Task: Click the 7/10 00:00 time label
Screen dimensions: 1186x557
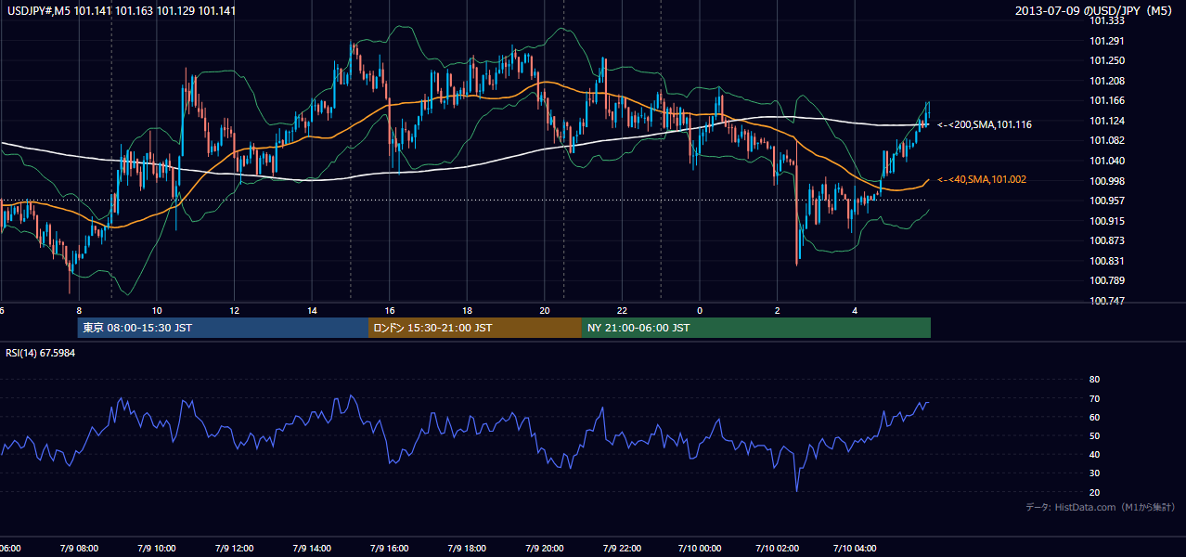Action: pyautogui.click(x=700, y=548)
